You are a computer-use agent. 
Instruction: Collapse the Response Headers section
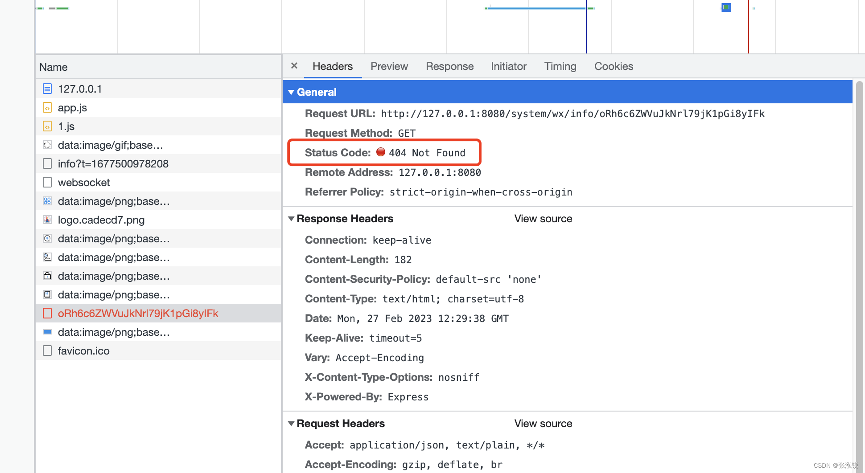pyautogui.click(x=291, y=219)
